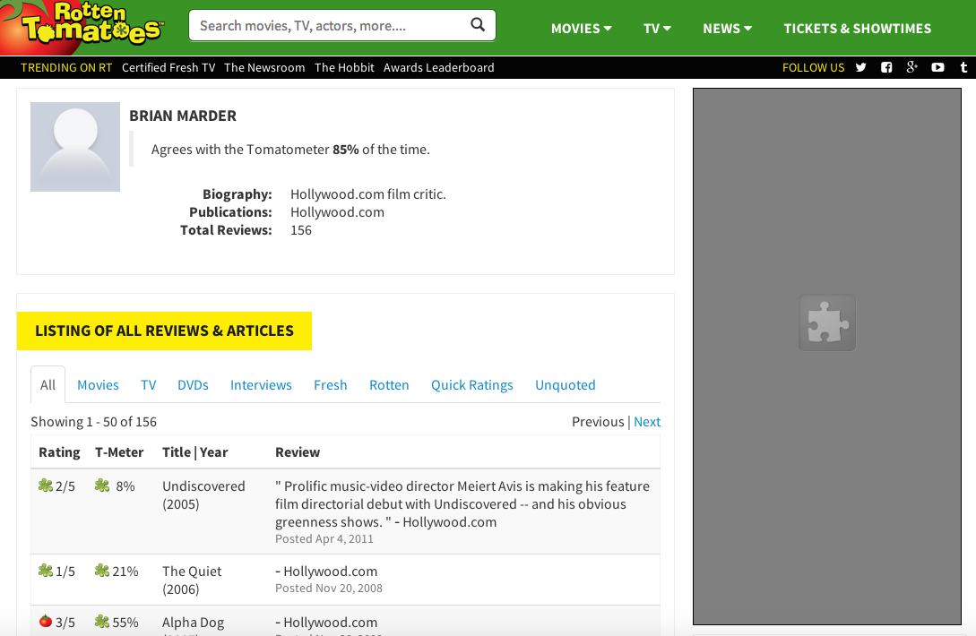Open the Facebook follow icon
The image size is (976, 636).
(x=886, y=67)
